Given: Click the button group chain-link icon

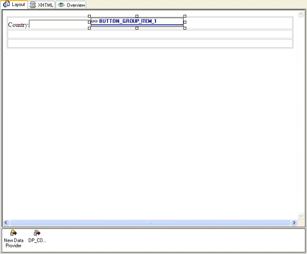Looking at the screenshot, I should click(x=94, y=21).
